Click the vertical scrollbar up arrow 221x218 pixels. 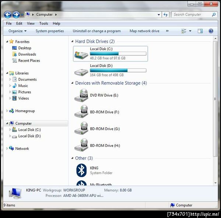215,38
